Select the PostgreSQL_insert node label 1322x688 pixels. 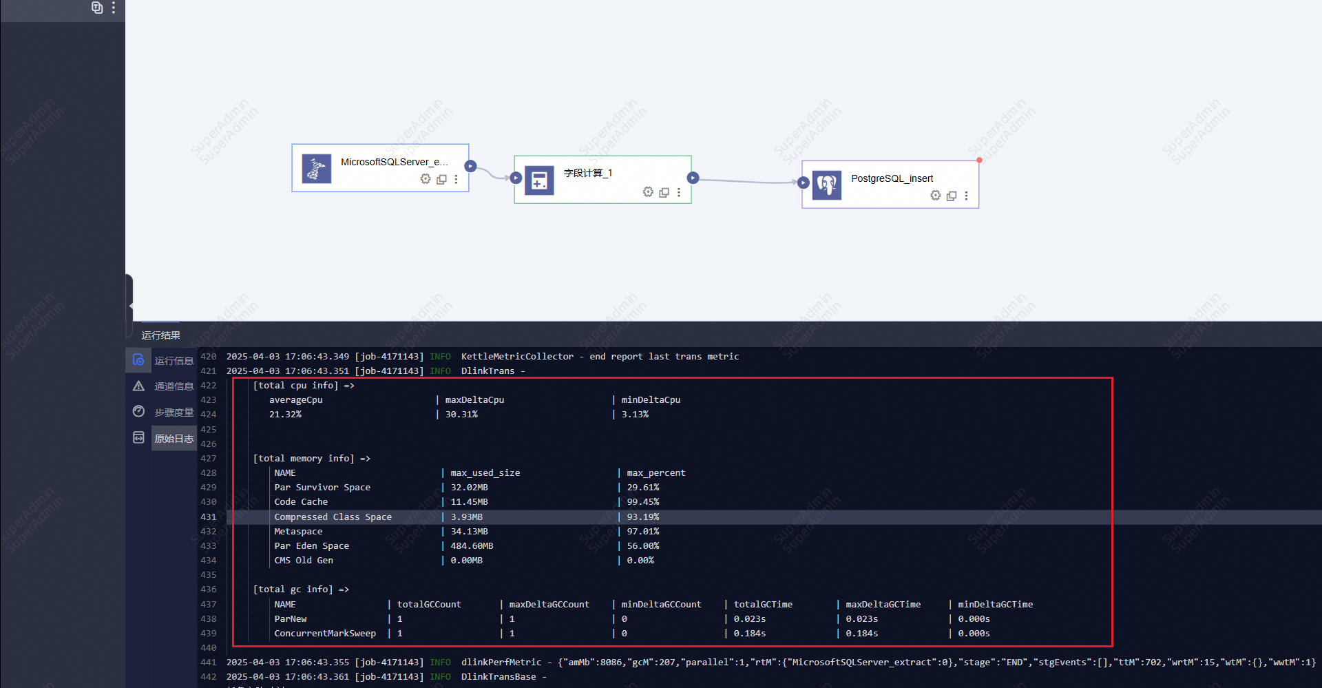(x=892, y=178)
